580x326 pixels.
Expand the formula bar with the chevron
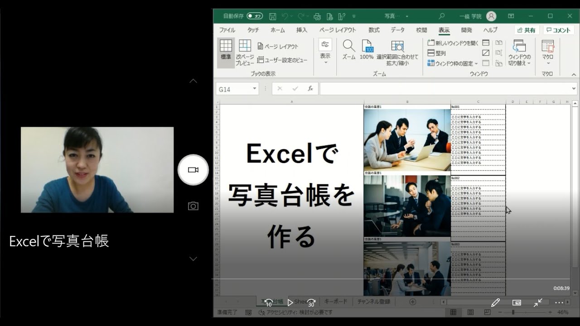tap(574, 89)
